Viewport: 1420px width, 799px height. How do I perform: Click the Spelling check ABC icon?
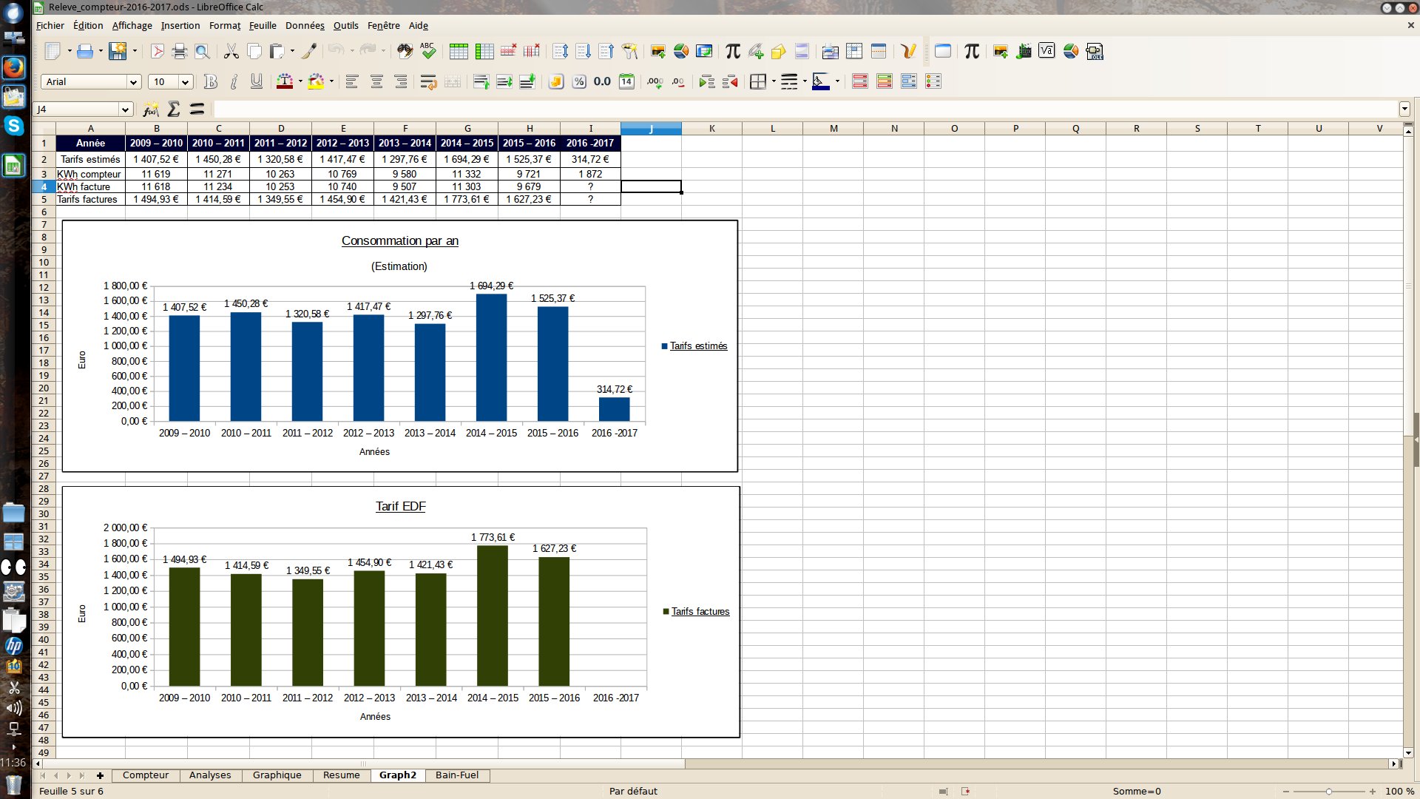click(427, 51)
